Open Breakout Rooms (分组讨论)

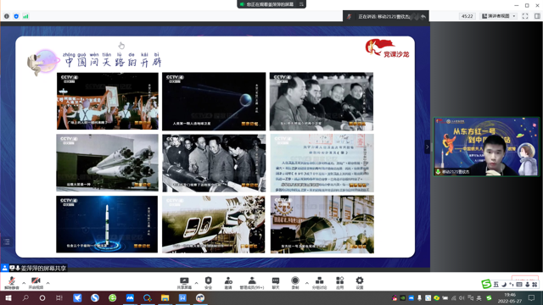point(319,283)
